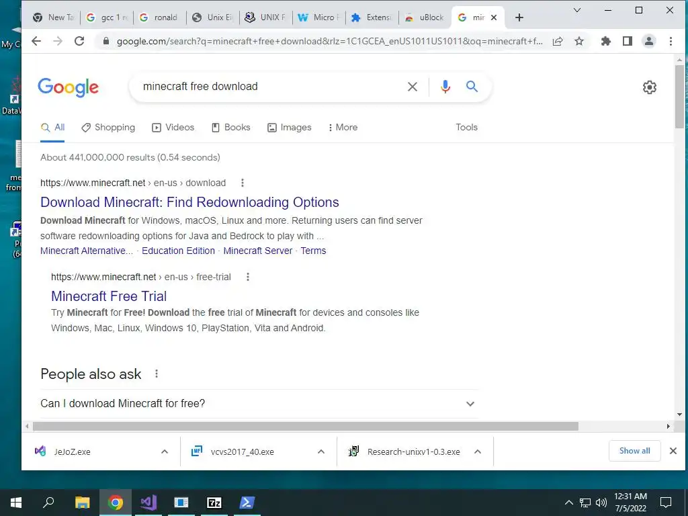Show hidden system tray icons

(x=568, y=503)
